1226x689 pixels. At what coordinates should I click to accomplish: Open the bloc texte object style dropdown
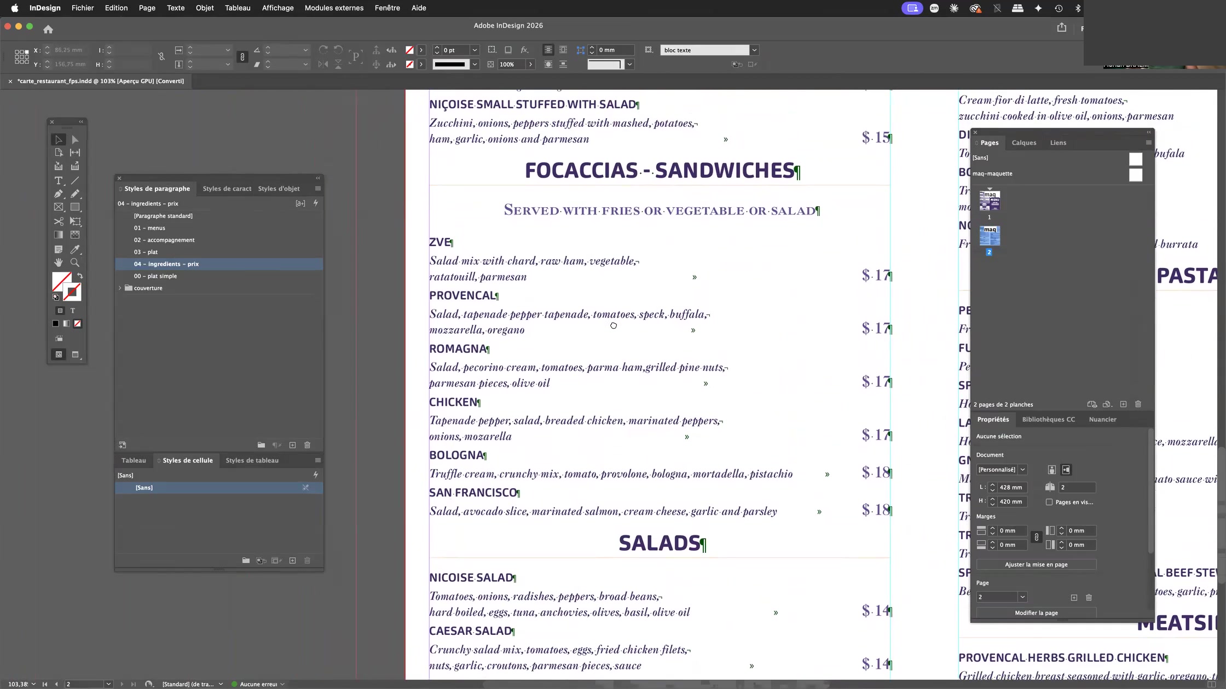(754, 50)
